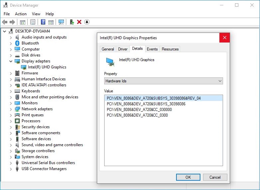260x190 pixels.
Task: Click the Forward arrow toolbar icon
Action: coord(12,22)
